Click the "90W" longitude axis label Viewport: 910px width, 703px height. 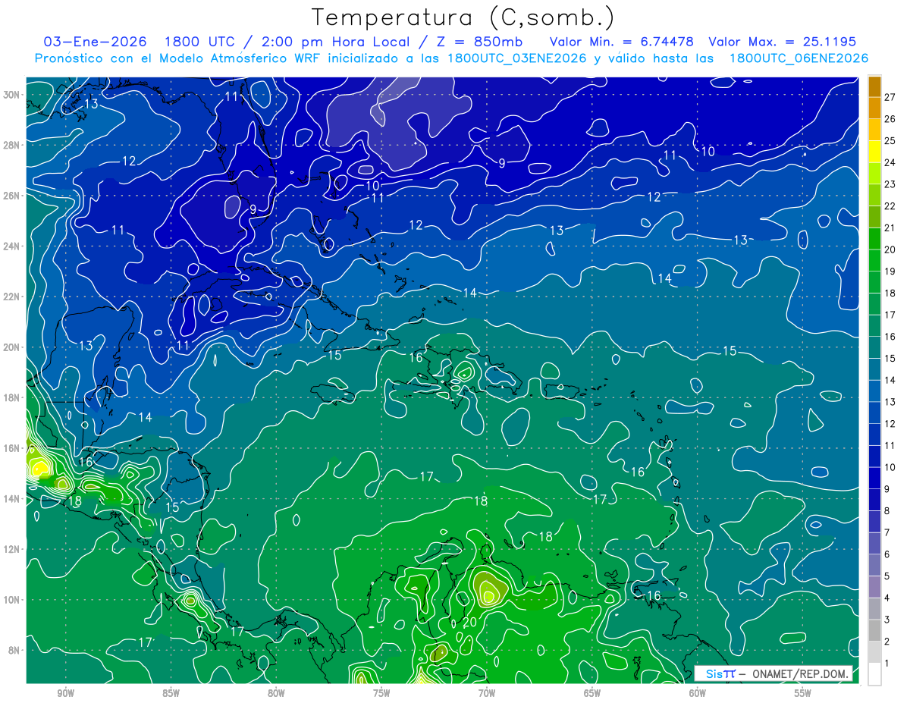click(x=66, y=693)
